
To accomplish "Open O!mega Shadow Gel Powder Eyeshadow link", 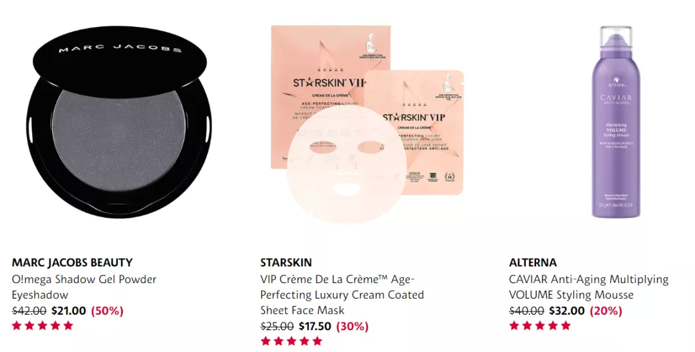I will [x=84, y=287].
